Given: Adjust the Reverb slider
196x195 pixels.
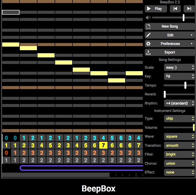Looking at the screenshot, I should 179,94.
